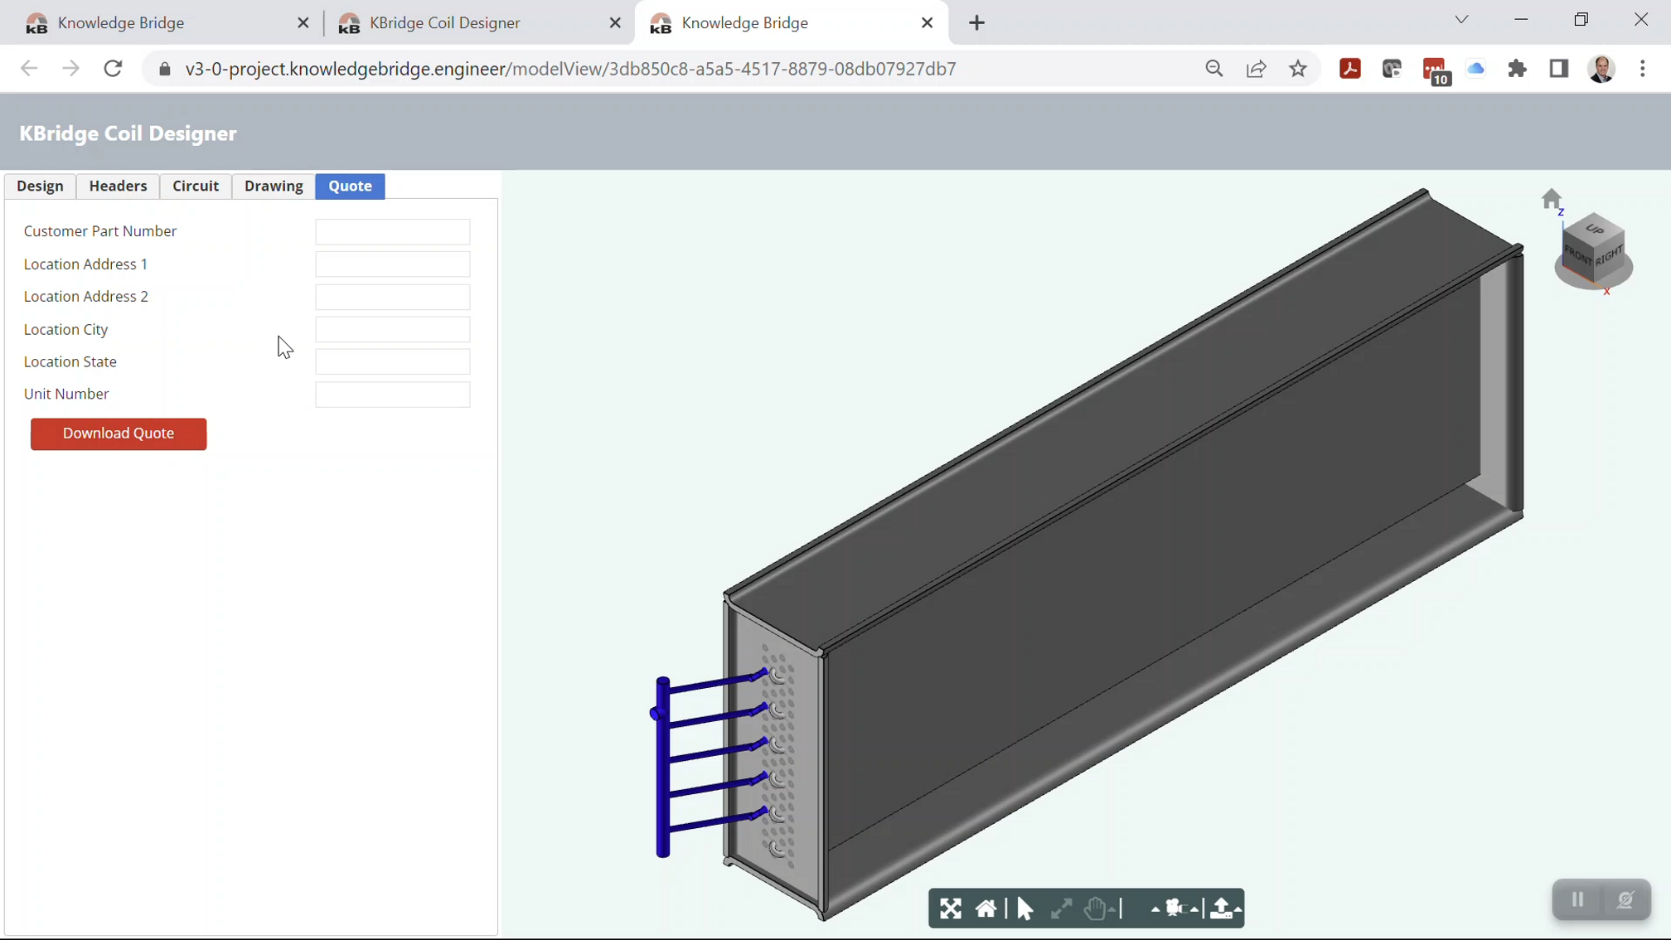Switch to the Circuit tab
This screenshot has height=940, width=1671.
coord(196,186)
